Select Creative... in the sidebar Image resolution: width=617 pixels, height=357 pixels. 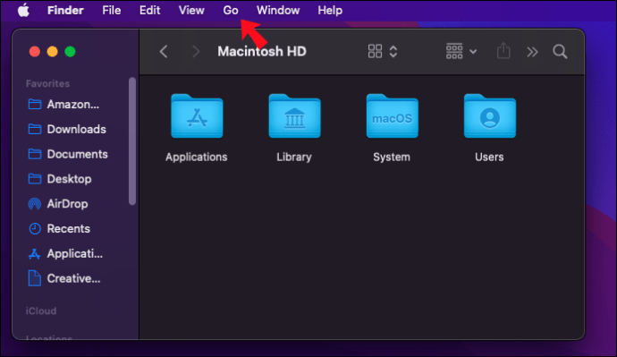click(x=73, y=278)
